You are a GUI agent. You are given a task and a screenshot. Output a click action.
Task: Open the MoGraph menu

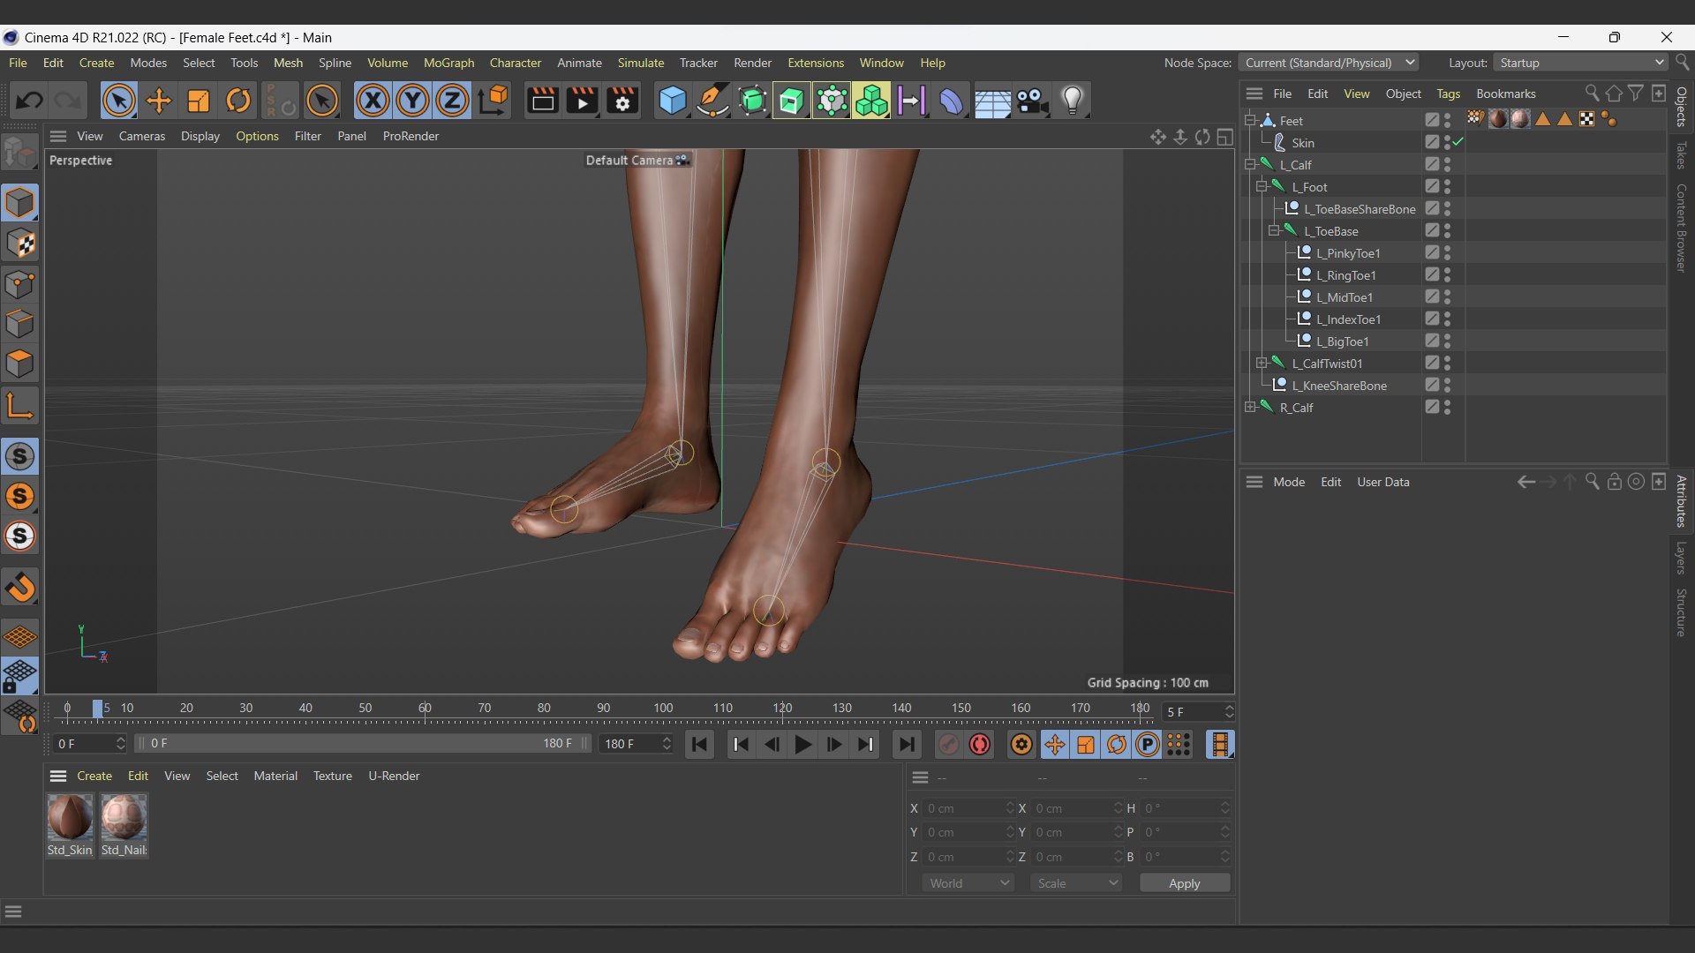point(448,63)
